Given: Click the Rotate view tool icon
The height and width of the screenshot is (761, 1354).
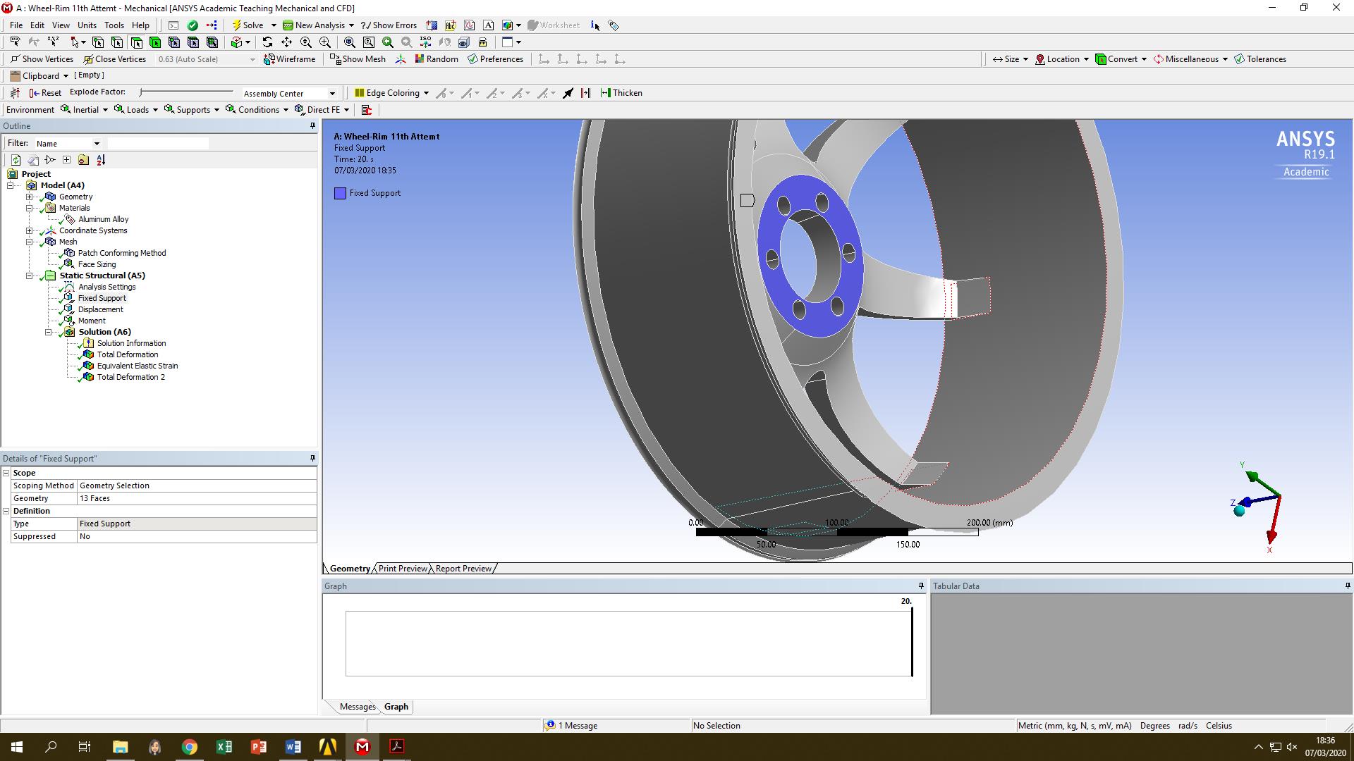Looking at the screenshot, I should [x=267, y=42].
